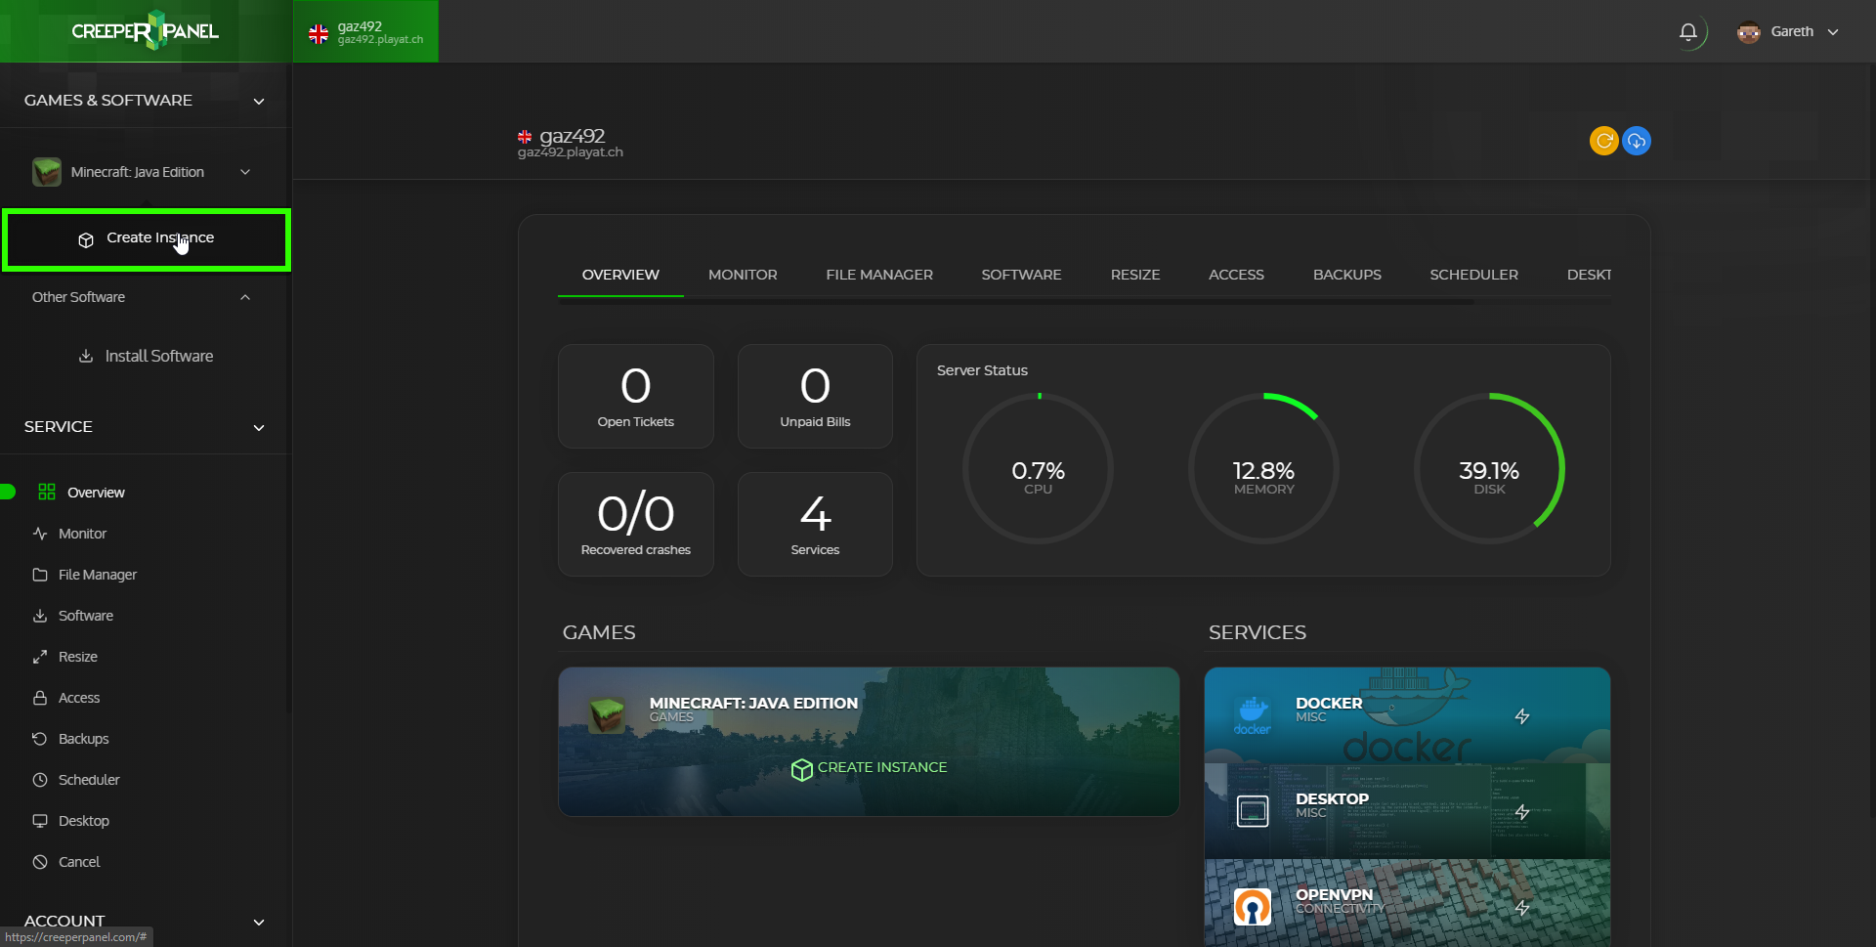Click the OpenVPN lightning bolt install icon
The width and height of the screenshot is (1876, 947).
tap(1522, 908)
